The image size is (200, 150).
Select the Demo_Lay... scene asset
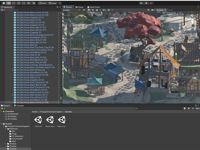point(62,121)
